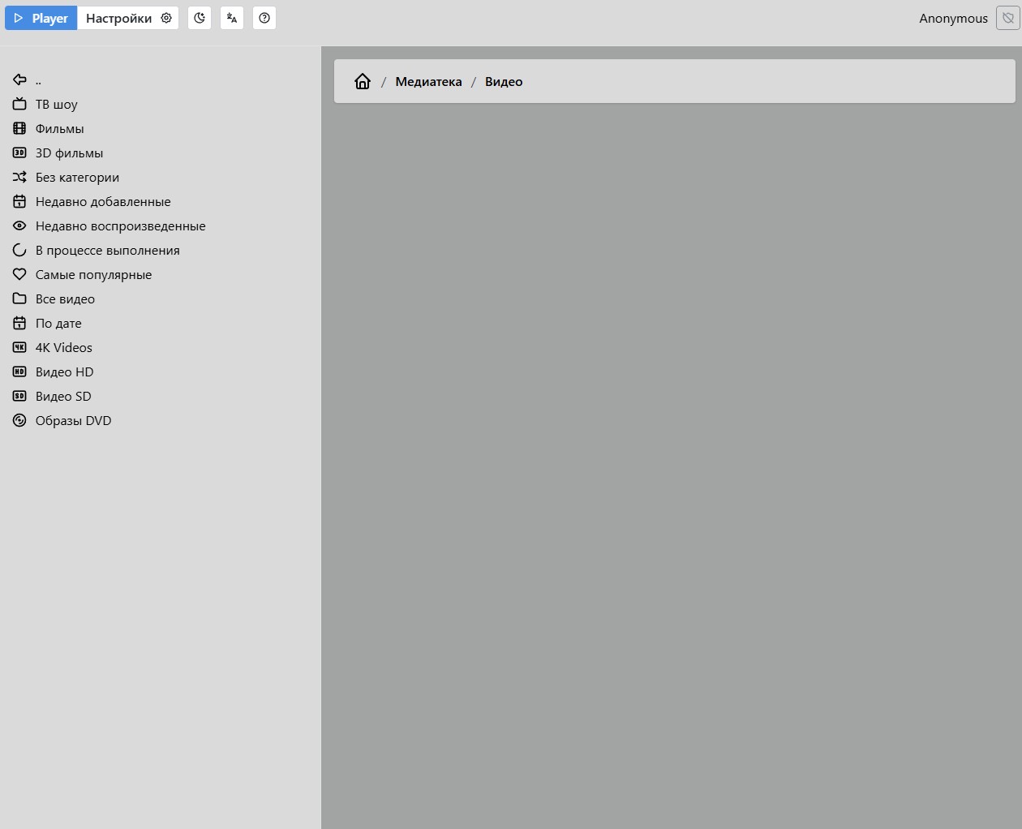Open the Все видео folder
The height and width of the screenshot is (829, 1022).
[x=65, y=299]
